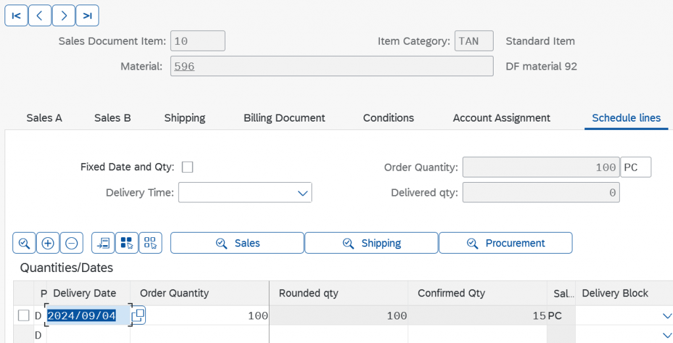Image resolution: width=673 pixels, height=343 pixels.
Task: Open value help next to Delivery Date field
Action: point(138,315)
